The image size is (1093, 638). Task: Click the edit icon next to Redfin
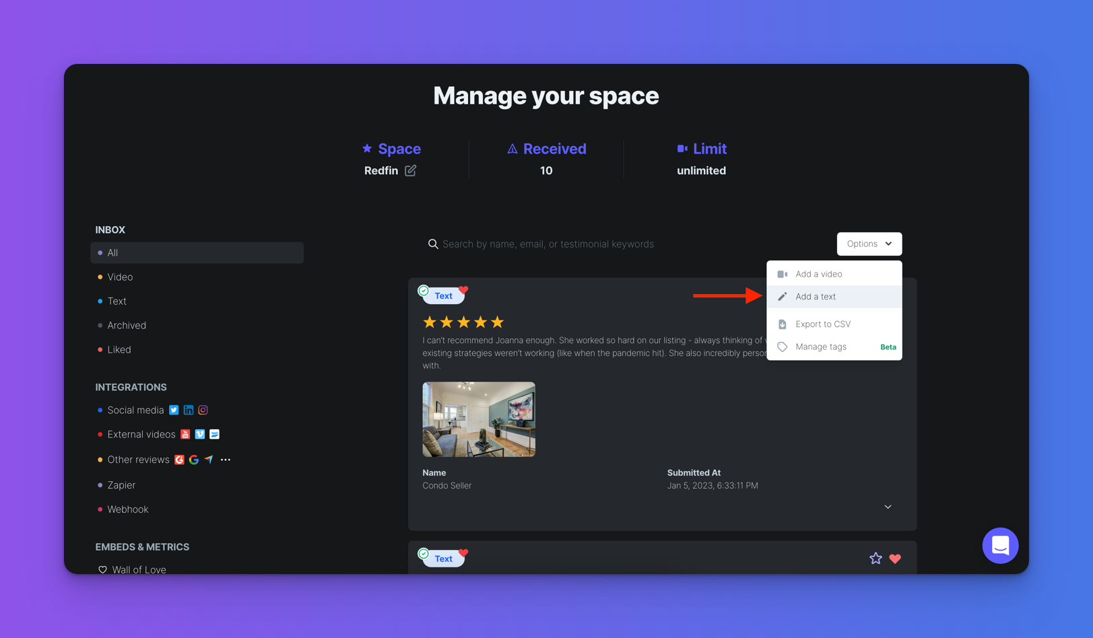point(410,170)
